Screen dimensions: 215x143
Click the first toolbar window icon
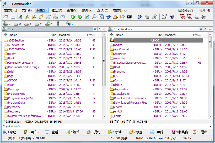[x=6, y=17]
